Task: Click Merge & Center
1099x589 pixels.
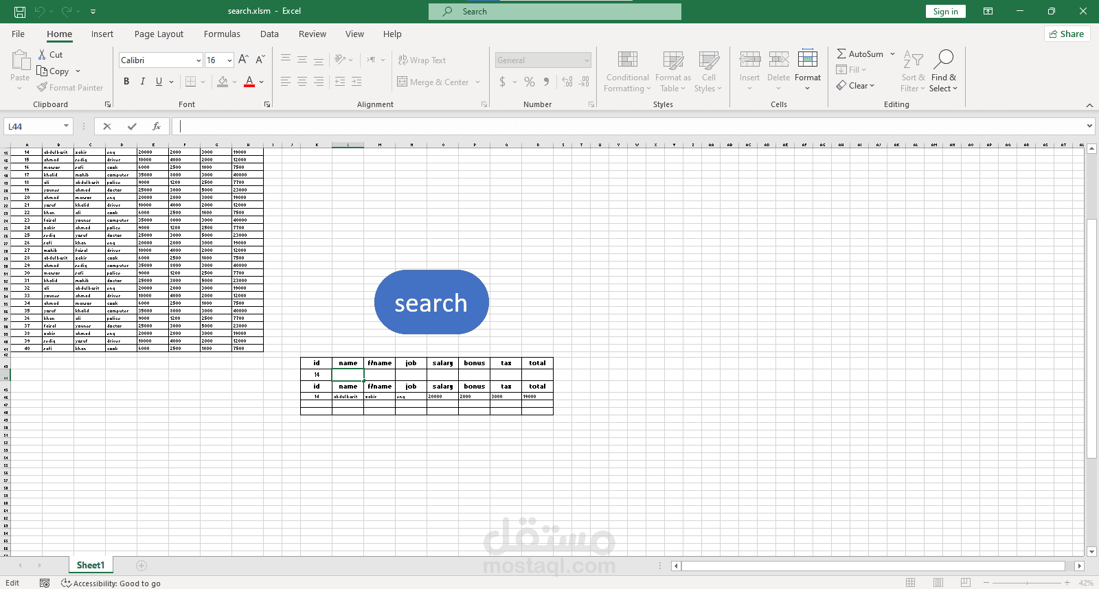Action: [433, 82]
